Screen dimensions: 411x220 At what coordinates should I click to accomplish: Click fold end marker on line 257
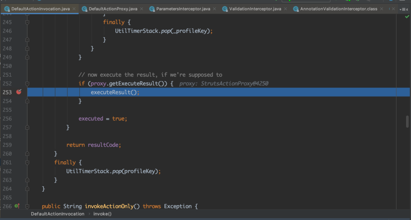coord(27,127)
